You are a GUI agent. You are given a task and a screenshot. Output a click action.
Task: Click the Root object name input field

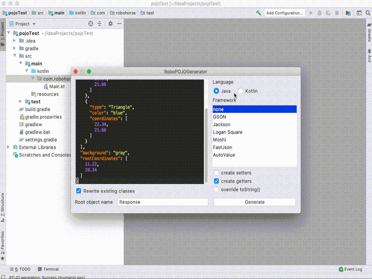[x=163, y=202]
